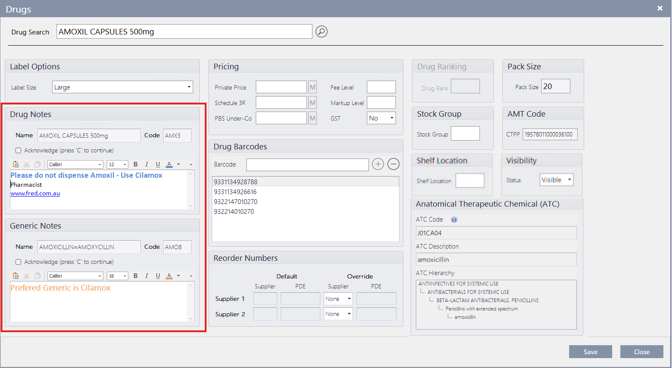Screen dimensions: 672x368
Task: Click the M button beside Private Price
Action: click(x=313, y=87)
